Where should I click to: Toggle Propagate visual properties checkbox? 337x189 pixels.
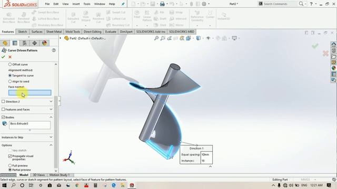tap(10, 156)
